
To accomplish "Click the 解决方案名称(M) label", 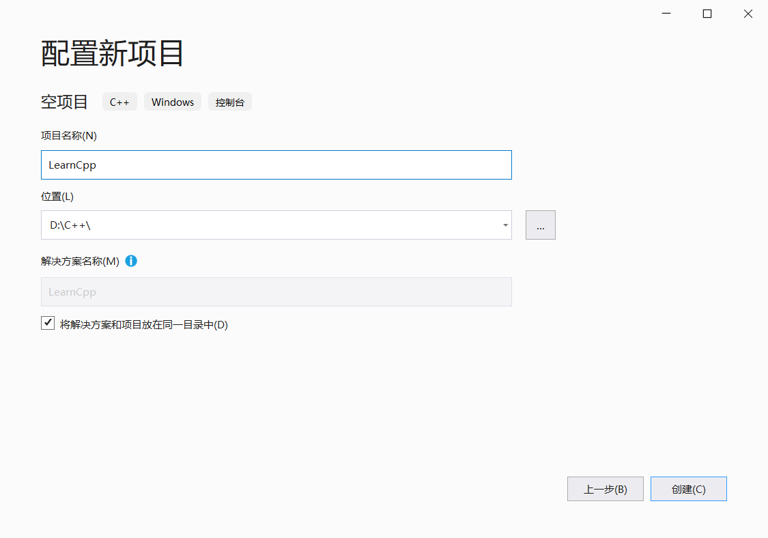I will [x=81, y=261].
